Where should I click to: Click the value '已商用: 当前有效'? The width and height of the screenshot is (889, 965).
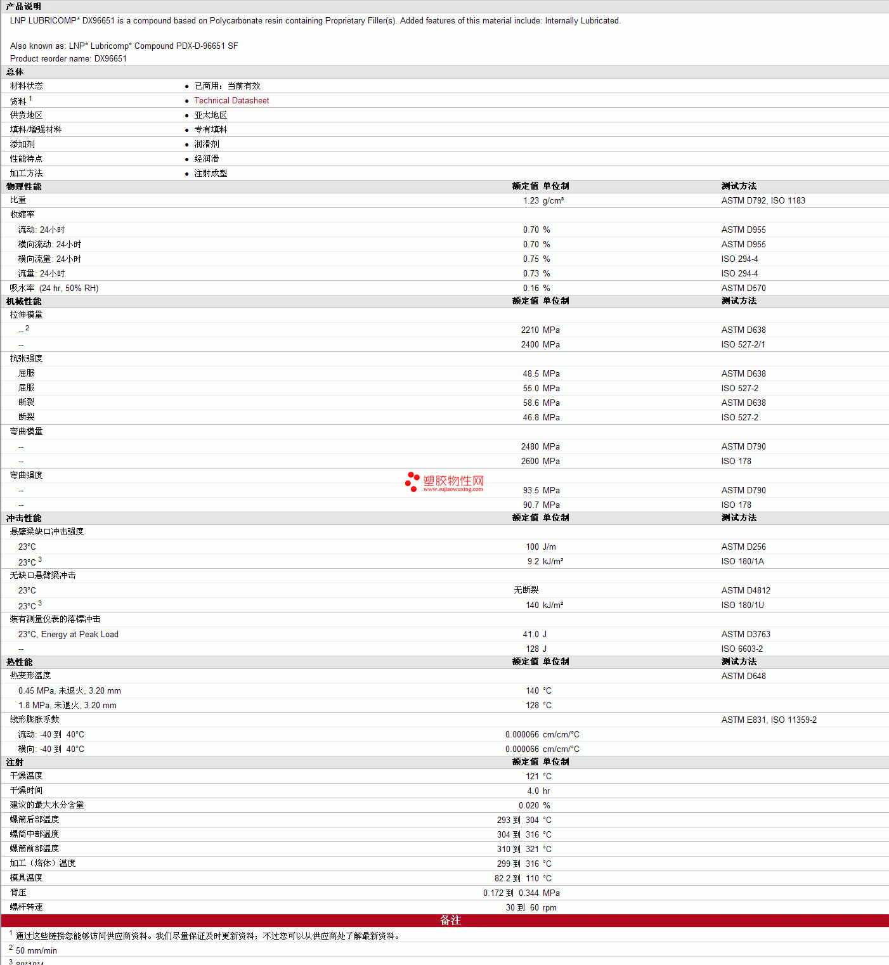tap(227, 86)
